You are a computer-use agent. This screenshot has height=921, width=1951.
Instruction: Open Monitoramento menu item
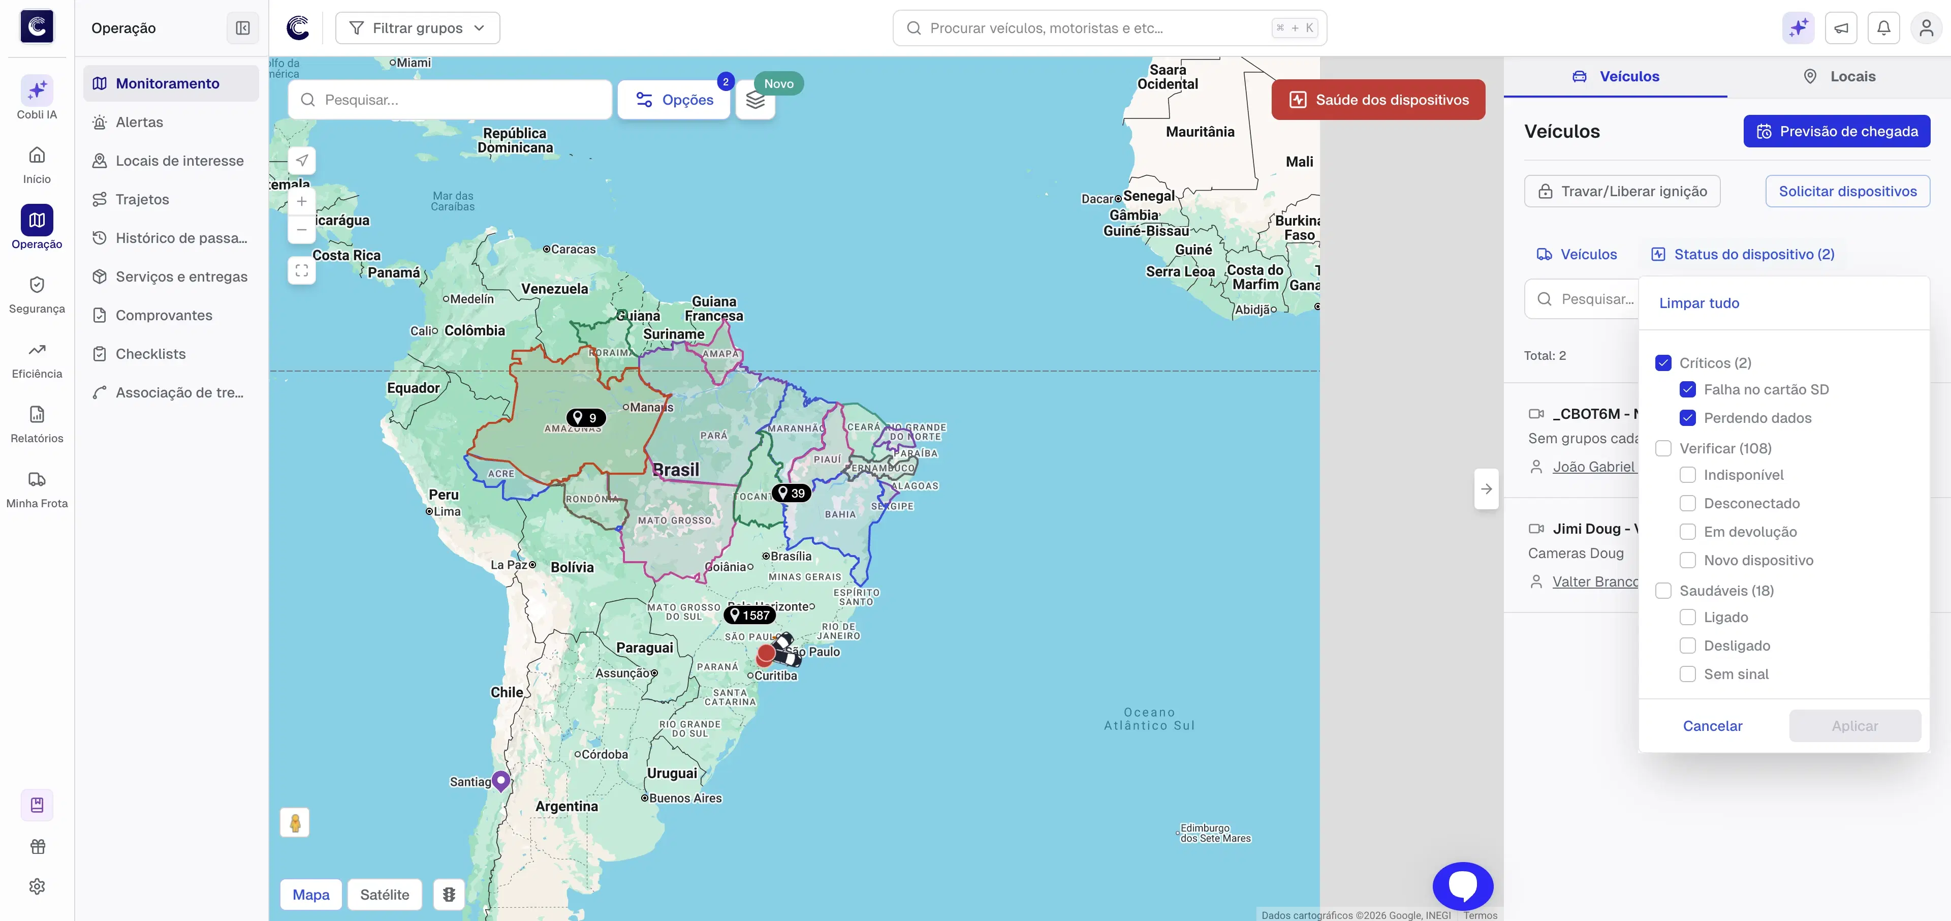pos(171,83)
